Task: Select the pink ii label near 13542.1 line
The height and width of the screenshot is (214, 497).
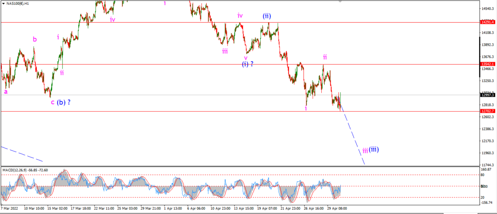Action: pyautogui.click(x=325, y=57)
